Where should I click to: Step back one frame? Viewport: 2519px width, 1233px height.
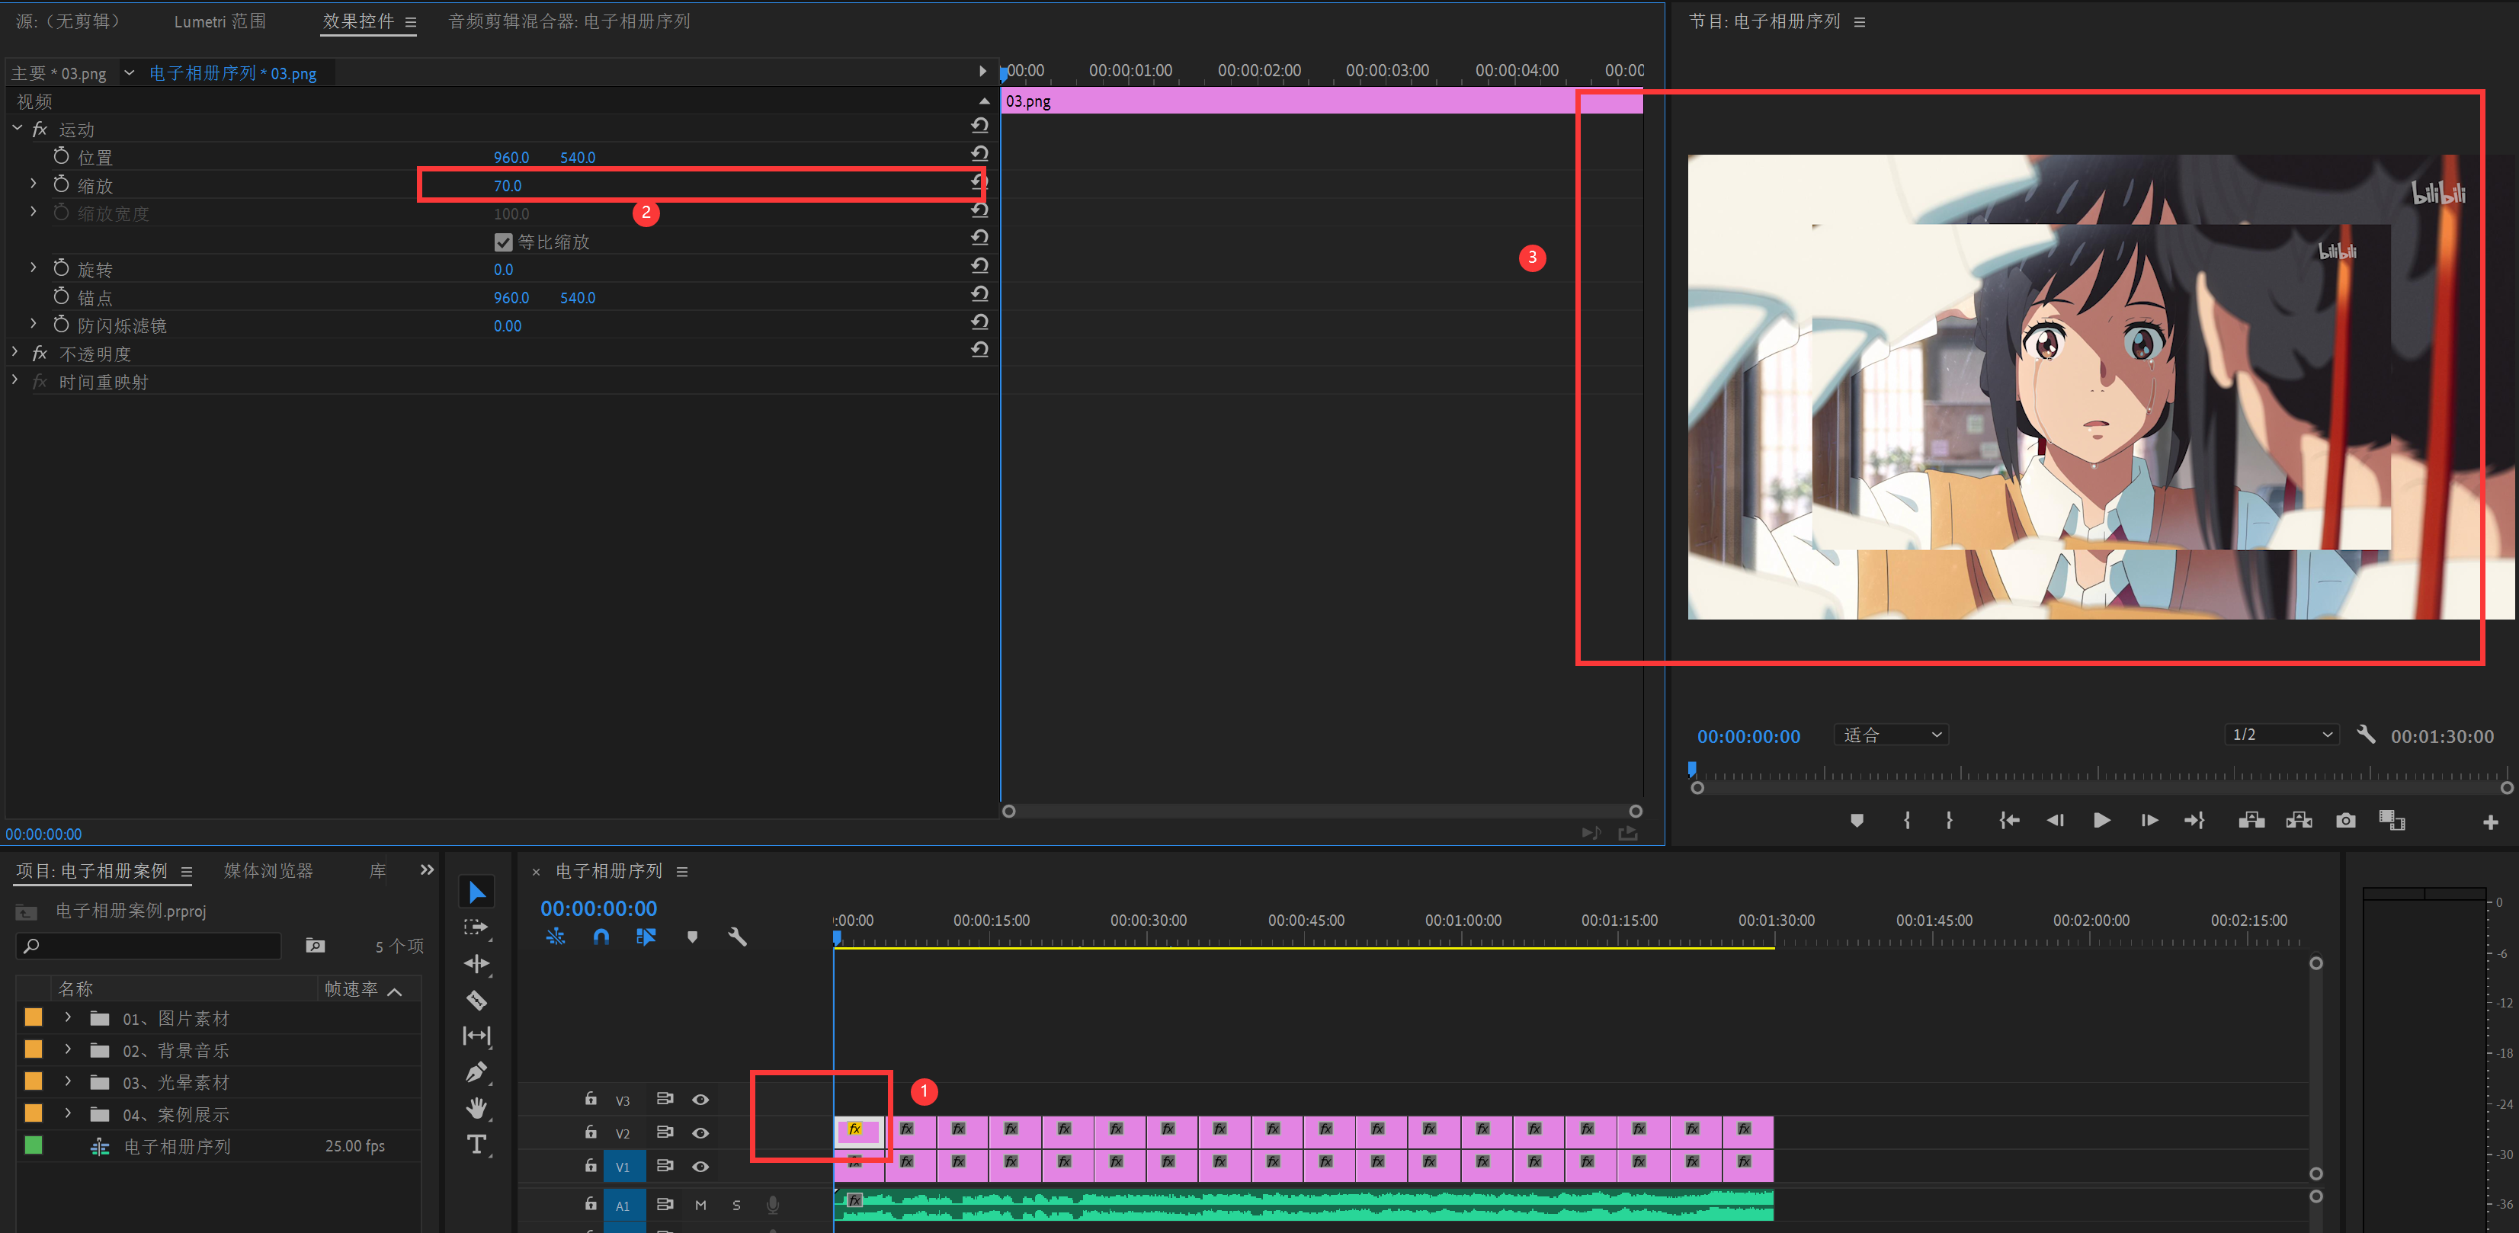click(x=2056, y=821)
